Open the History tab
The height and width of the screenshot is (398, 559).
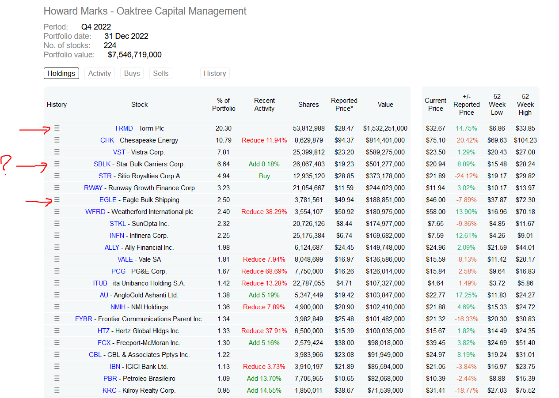pos(215,73)
